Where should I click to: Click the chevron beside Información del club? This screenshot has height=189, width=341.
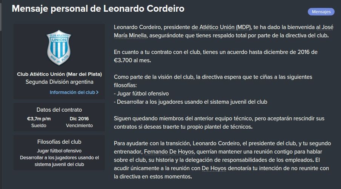(97, 92)
